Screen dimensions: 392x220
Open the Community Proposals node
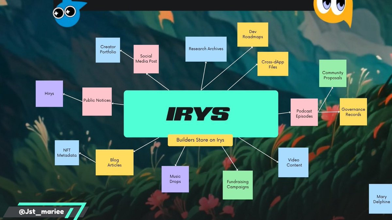(x=333, y=75)
